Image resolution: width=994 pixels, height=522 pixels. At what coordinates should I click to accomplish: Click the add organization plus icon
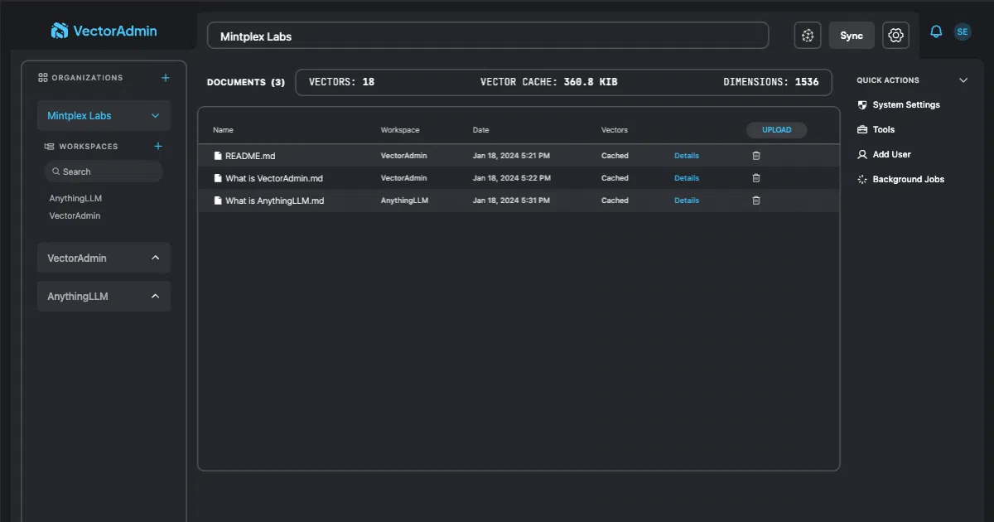point(165,78)
